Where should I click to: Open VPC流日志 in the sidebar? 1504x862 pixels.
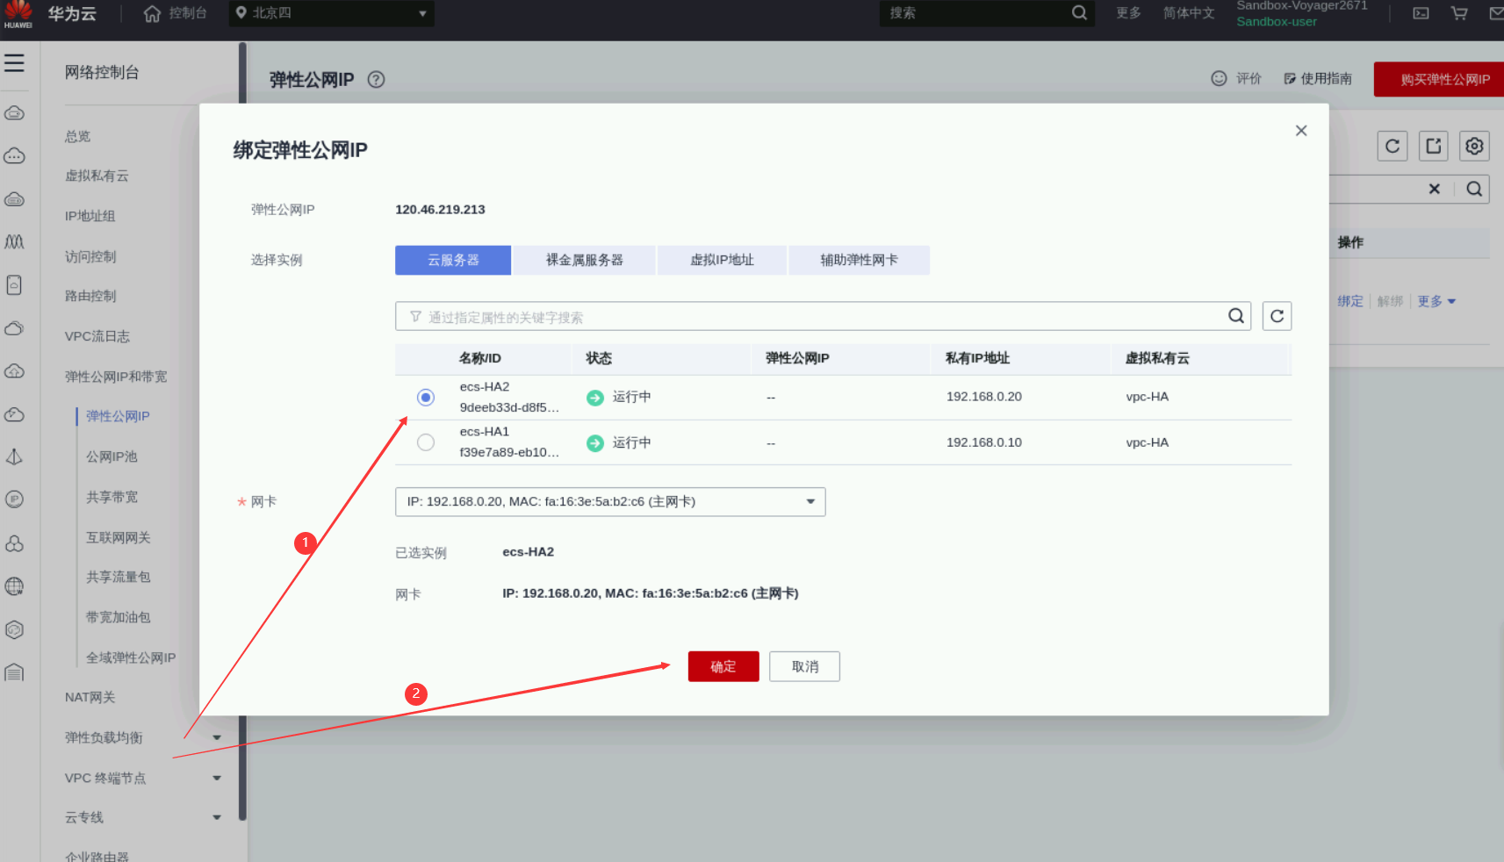click(x=97, y=336)
